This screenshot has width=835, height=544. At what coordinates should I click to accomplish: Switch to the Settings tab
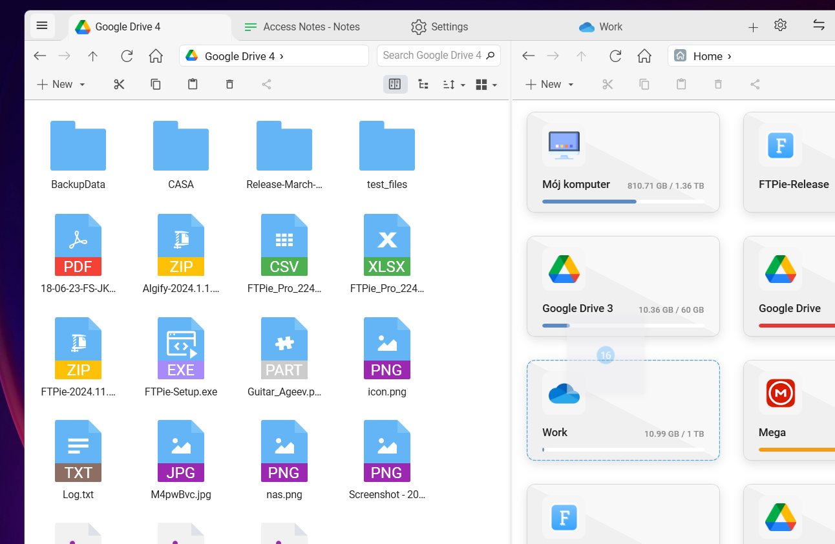point(439,26)
